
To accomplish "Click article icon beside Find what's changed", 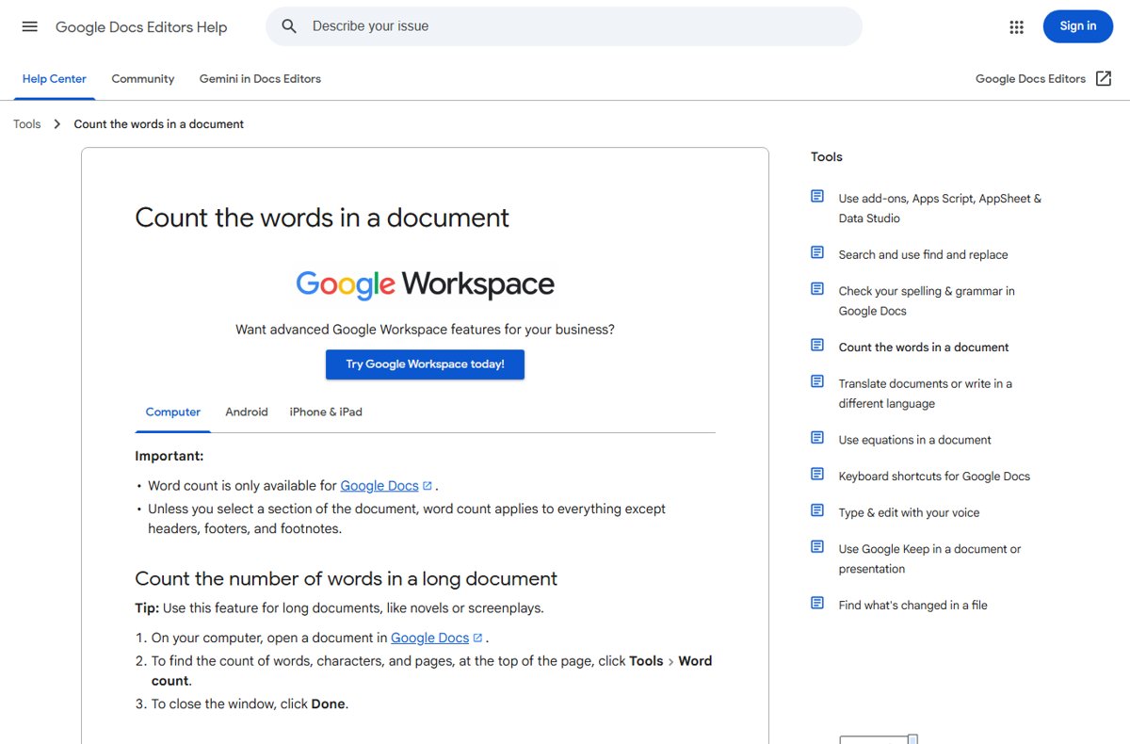I will tap(817, 603).
